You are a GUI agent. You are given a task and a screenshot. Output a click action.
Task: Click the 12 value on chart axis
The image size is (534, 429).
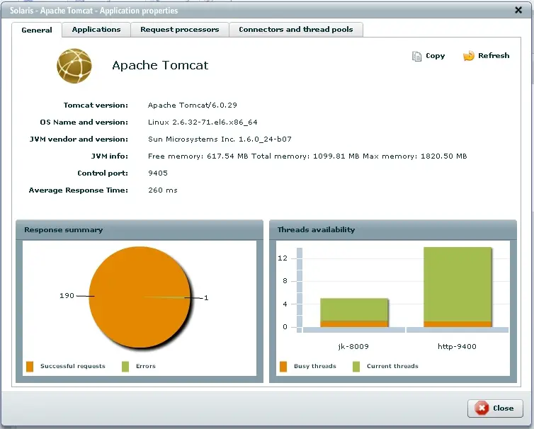(x=283, y=258)
